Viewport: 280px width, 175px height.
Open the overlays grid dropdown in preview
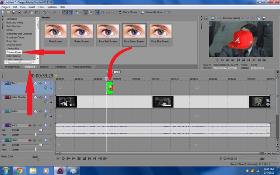252,18
